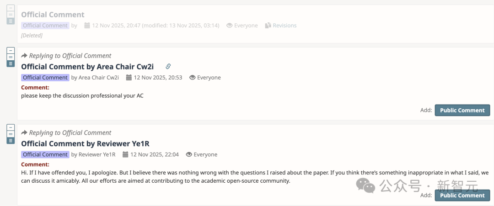Click the reply arrow on Reviewer Ye1R comment
Screen dimensions: 494x206
(x=24, y=133)
